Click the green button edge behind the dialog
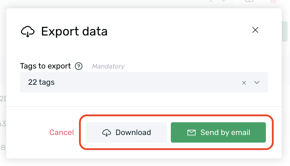Viewport: 290px width, 166px height. coord(284,31)
